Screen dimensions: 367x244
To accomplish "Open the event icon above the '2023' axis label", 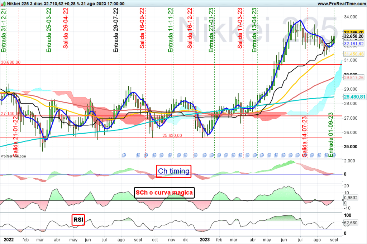I will point(205,155).
